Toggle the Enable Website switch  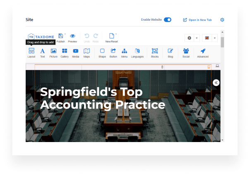click(168, 20)
